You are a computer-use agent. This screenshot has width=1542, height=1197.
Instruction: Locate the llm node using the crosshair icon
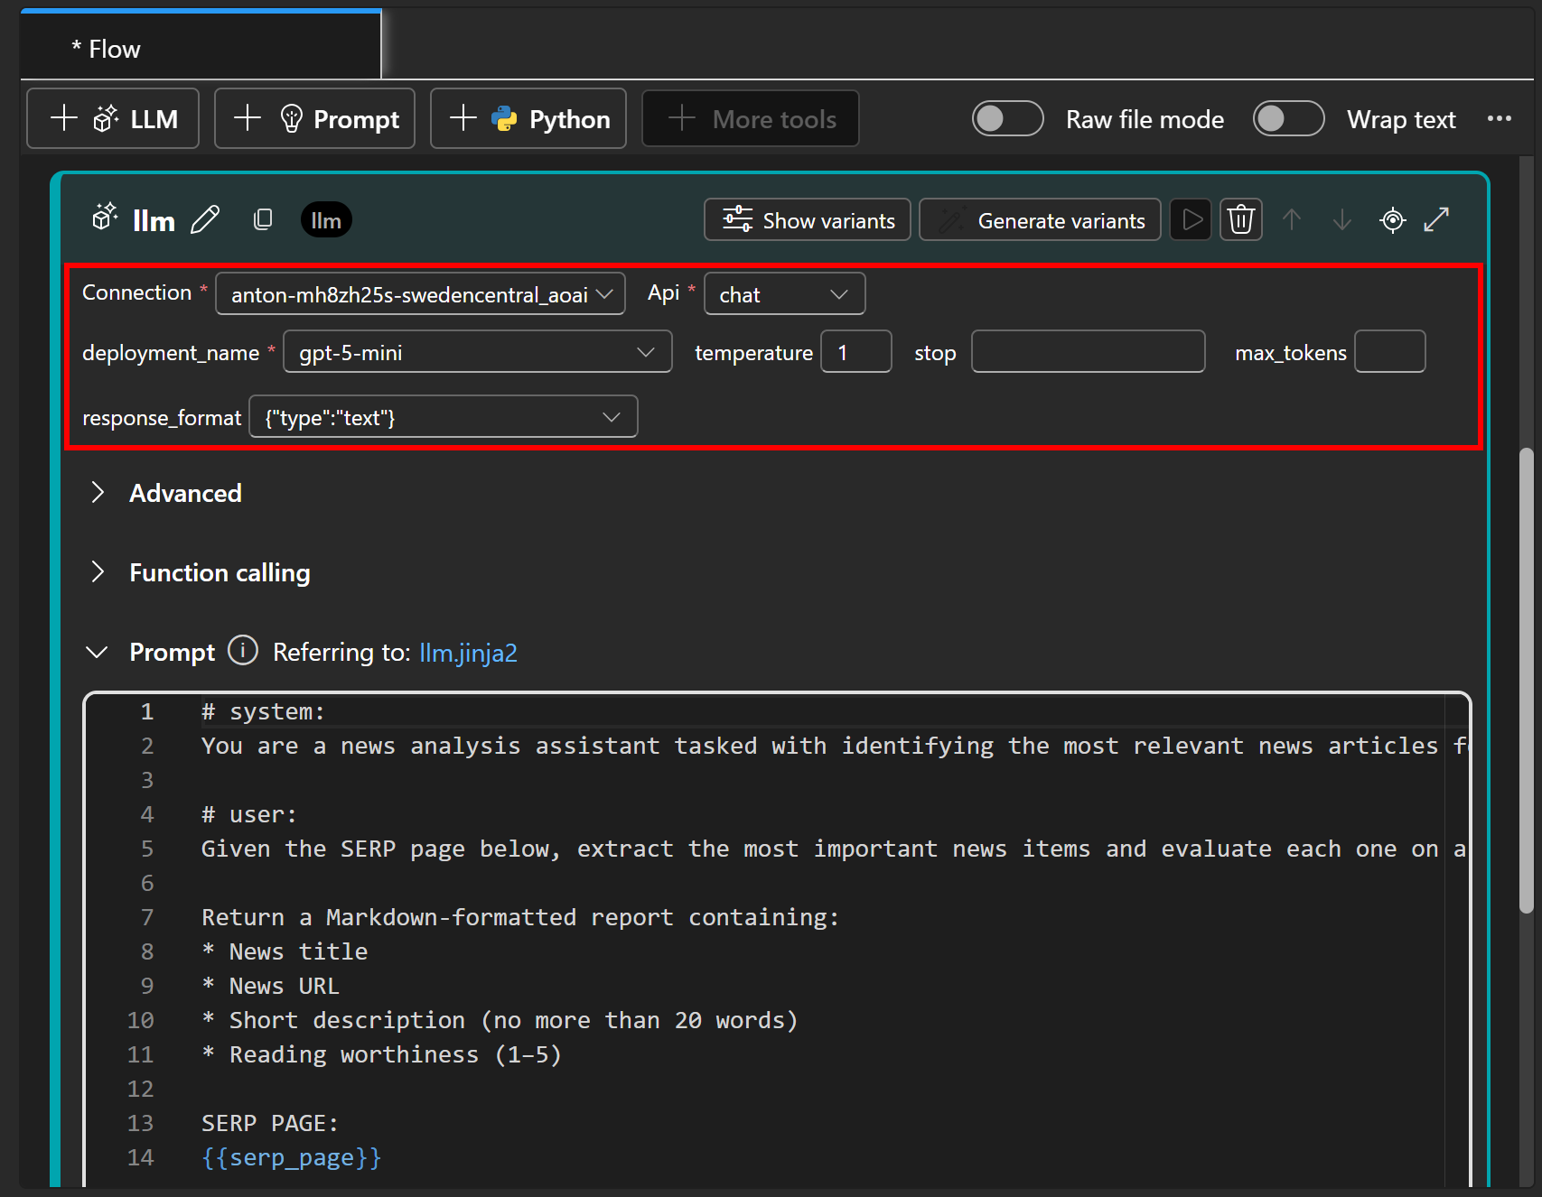(1393, 219)
